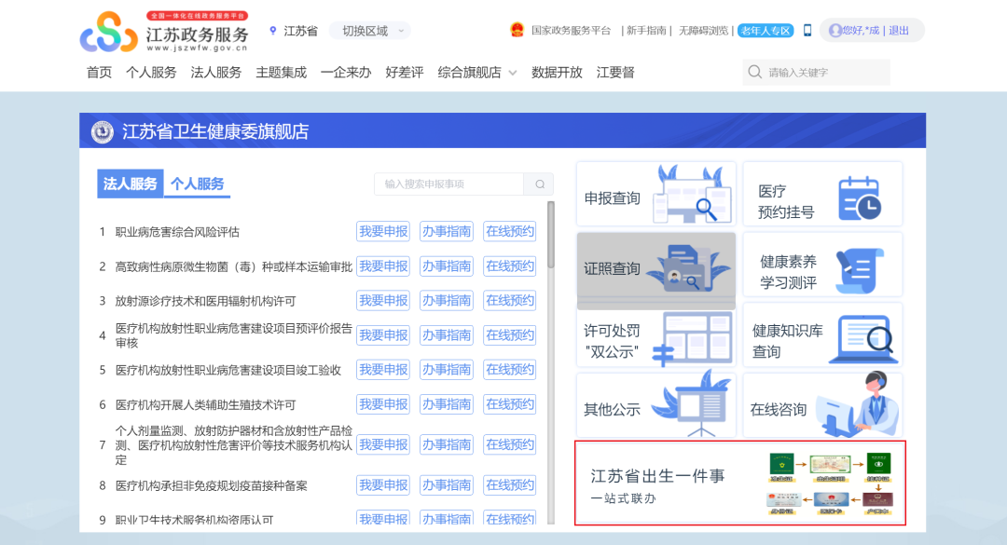Open the 申报查询 card

point(656,194)
